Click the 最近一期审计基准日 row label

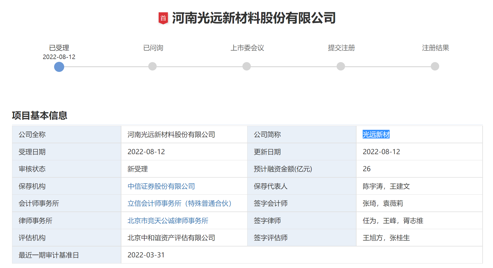coord(49,255)
